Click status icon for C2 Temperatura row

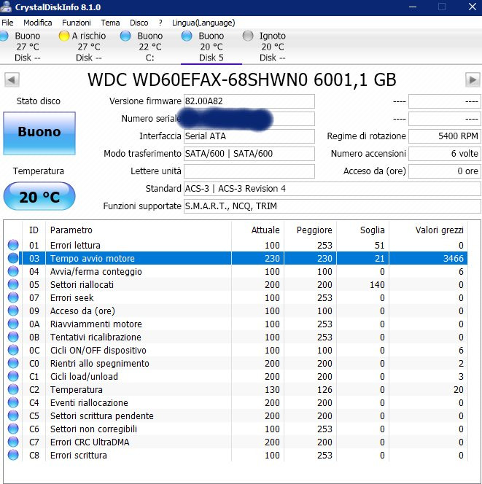13,389
